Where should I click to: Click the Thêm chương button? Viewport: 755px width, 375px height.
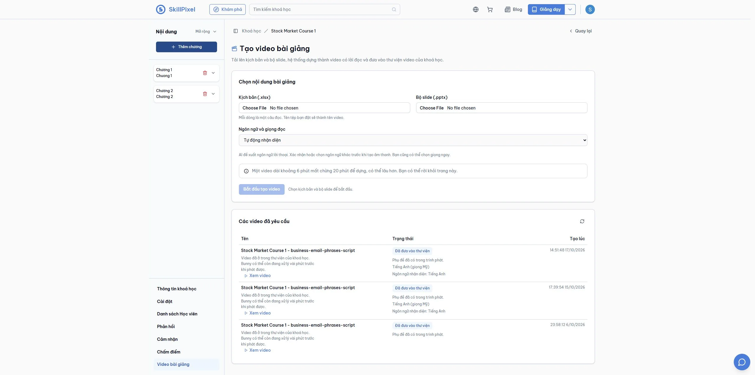coord(186,47)
